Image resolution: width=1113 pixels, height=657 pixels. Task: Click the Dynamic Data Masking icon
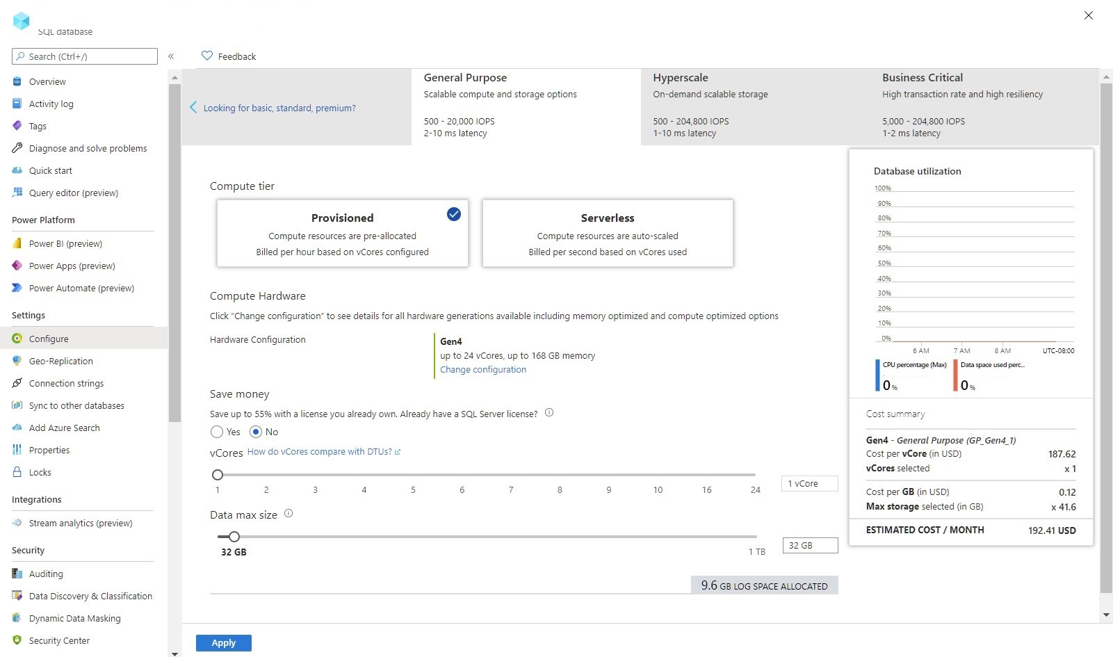(17, 618)
